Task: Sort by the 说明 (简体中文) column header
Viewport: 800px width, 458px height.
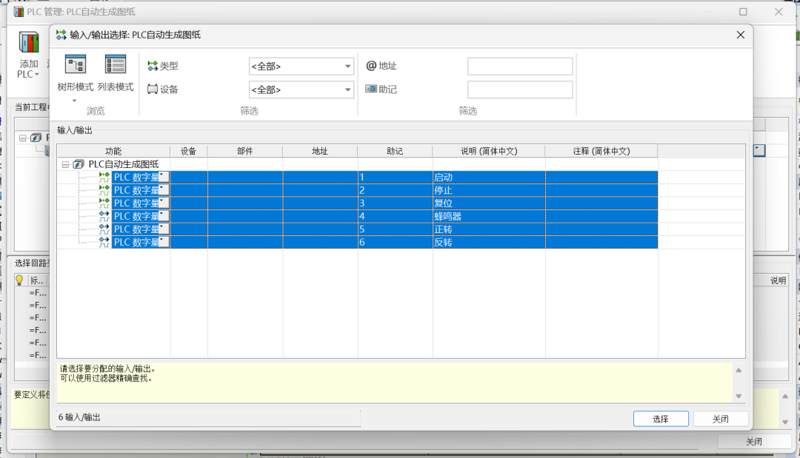Action: (489, 151)
